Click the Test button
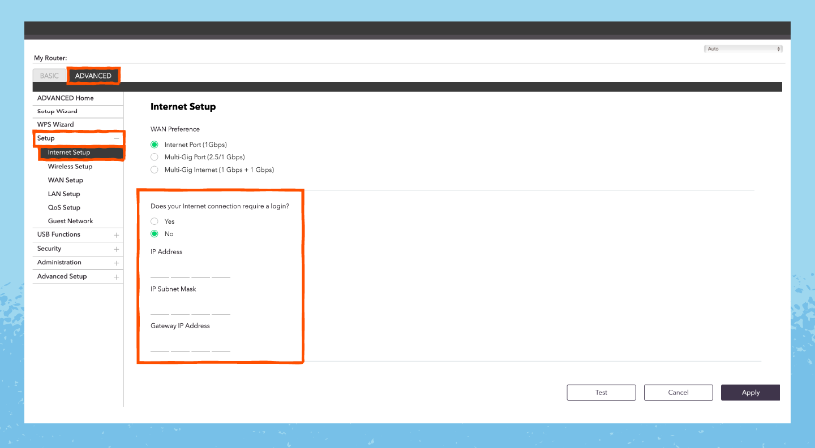Image resolution: width=815 pixels, height=448 pixels. click(x=601, y=393)
